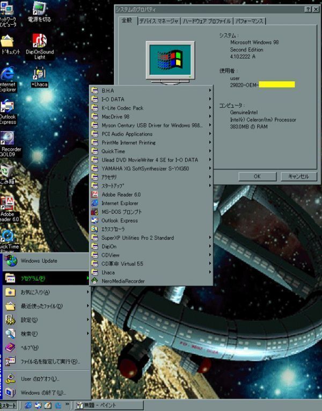322x411 pixels.
Task: Expand the B.H.A program folder
Action: (151, 90)
